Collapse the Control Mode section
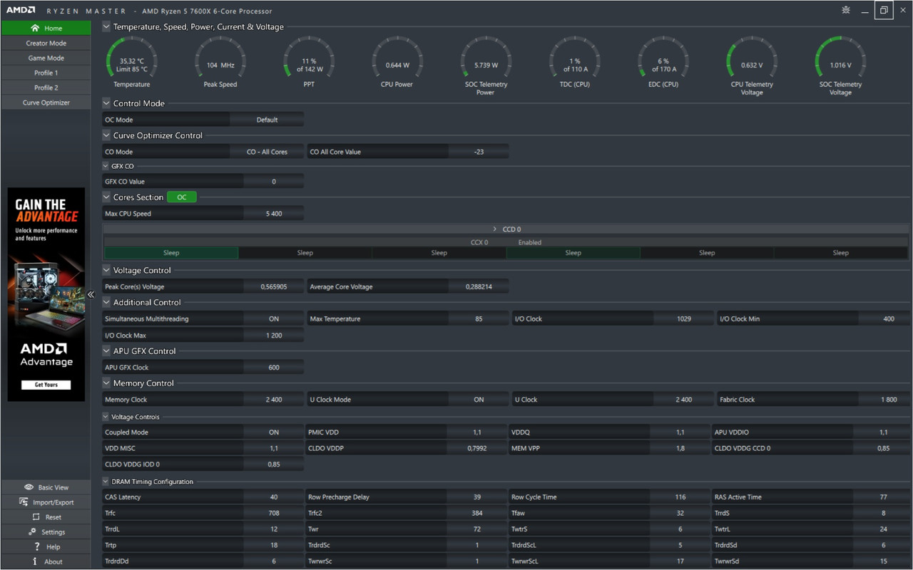Screen dimensions: 913x570 point(106,103)
